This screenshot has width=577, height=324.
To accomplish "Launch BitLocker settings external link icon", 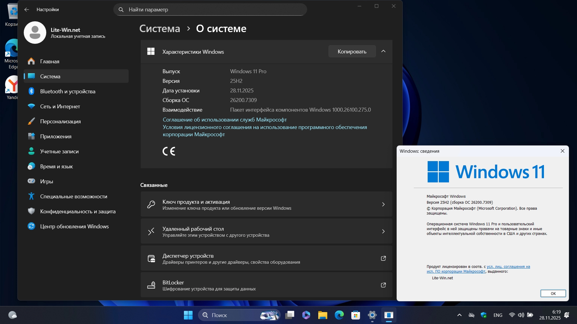I will (383, 285).
